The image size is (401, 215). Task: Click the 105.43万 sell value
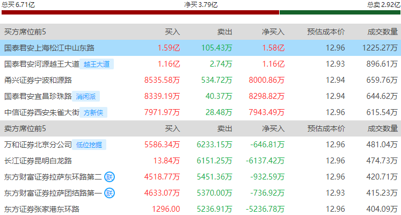[217, 48]
